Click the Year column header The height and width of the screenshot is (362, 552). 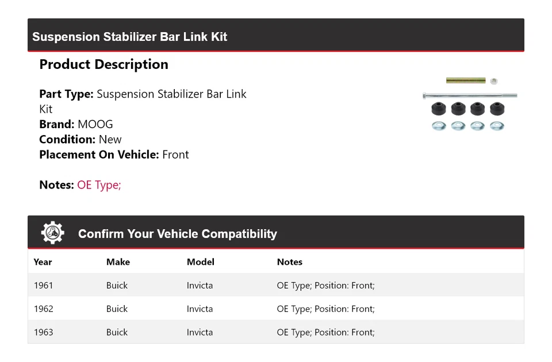coord(43,262)
